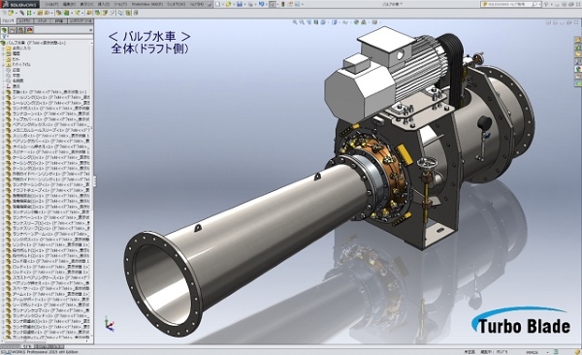Click the Undo arrow icon in top toolbar

tap(261, 4)
